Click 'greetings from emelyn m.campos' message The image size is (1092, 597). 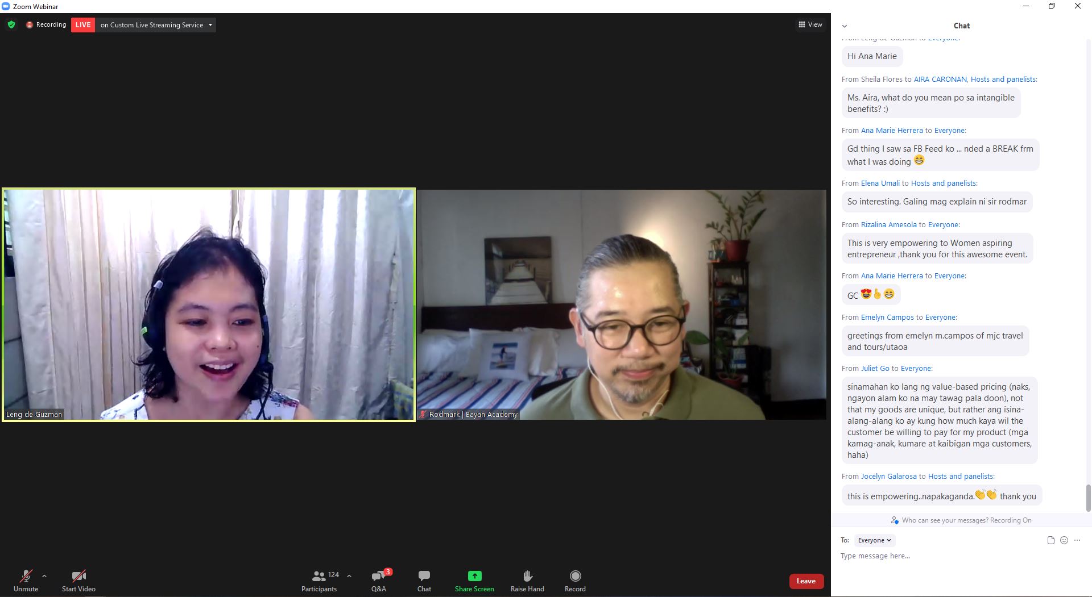click(x=935, y=341)
